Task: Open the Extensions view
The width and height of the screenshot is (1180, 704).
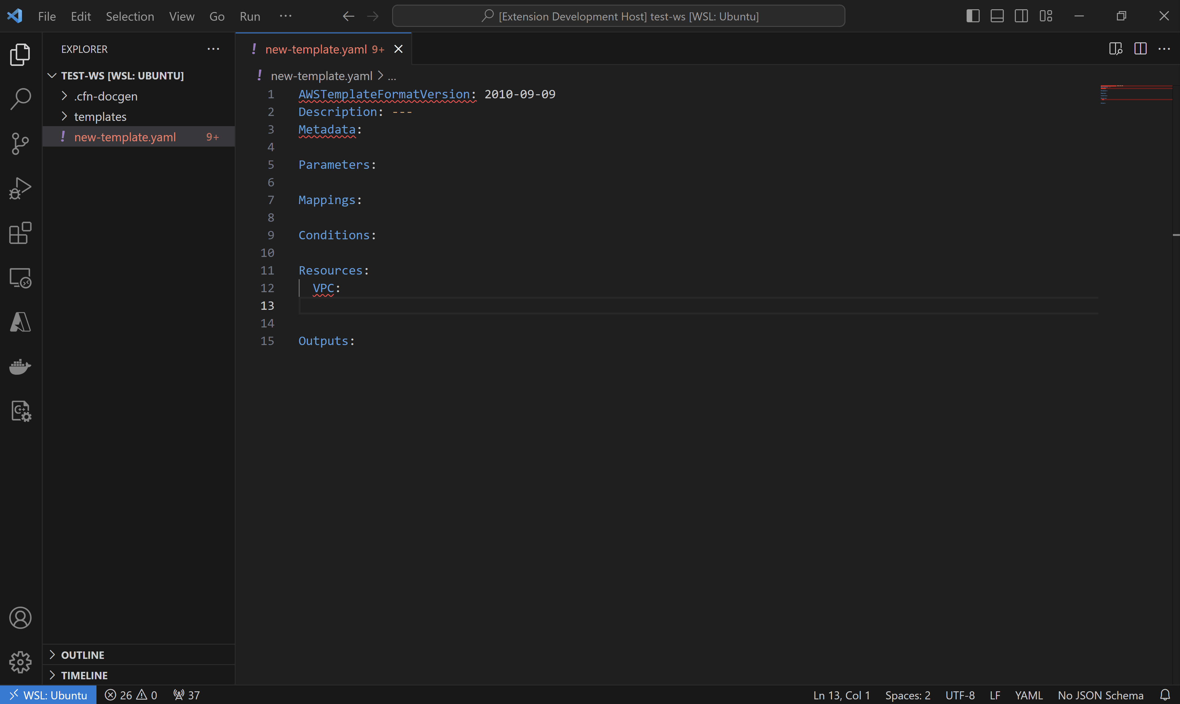Action: (x=20, y=233)
